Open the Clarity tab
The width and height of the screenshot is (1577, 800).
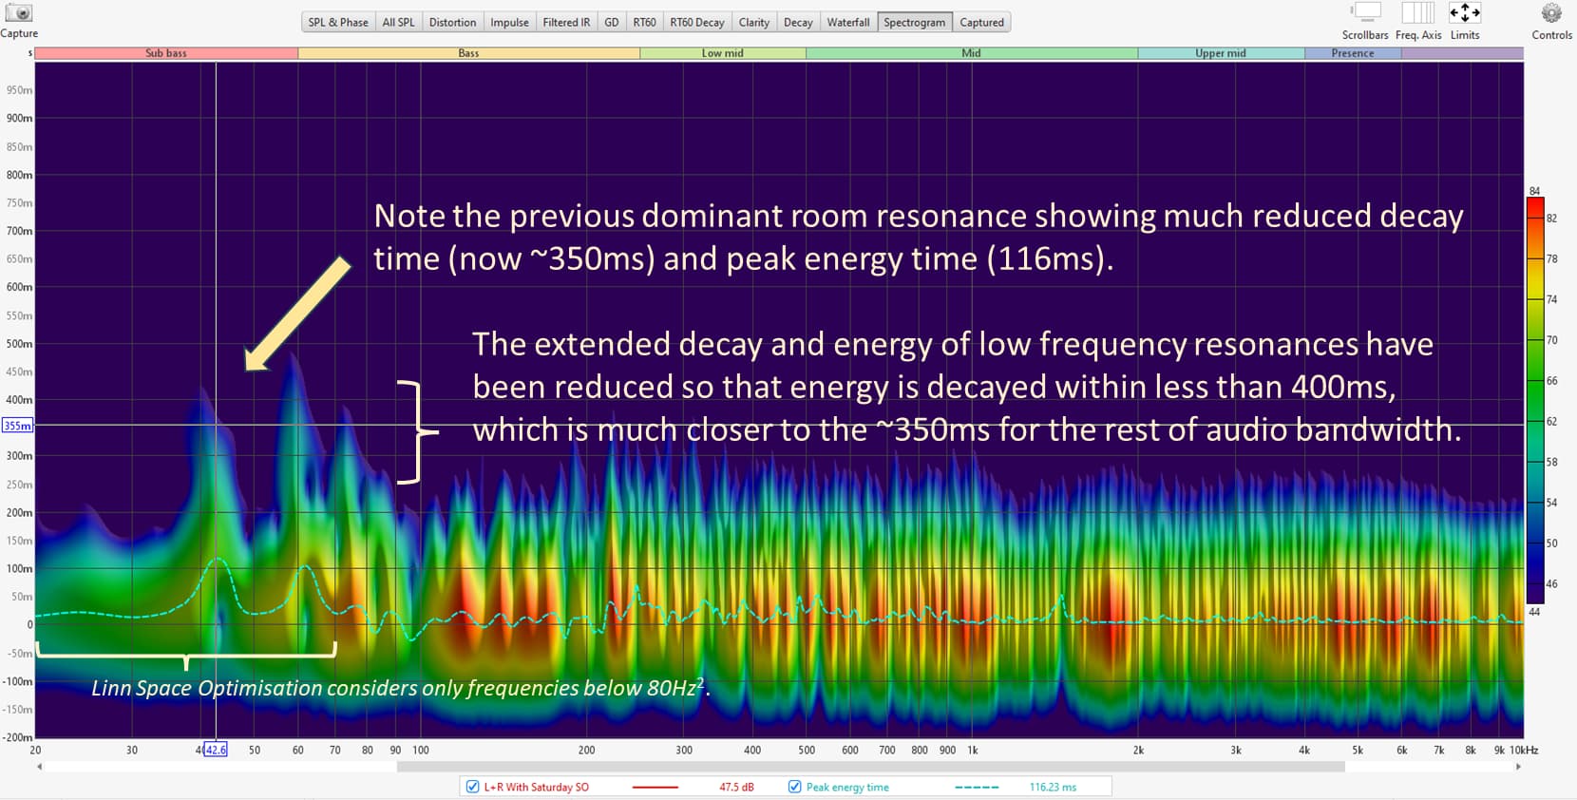(x=753, y=22)
